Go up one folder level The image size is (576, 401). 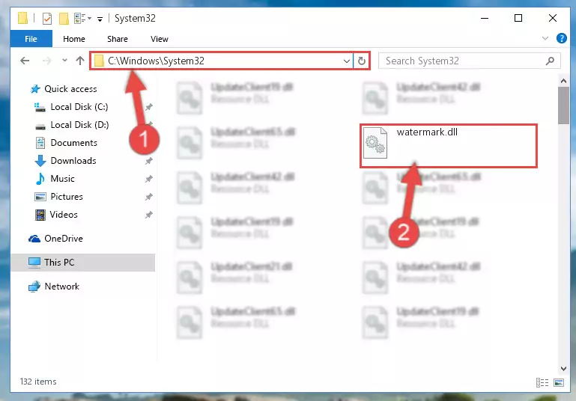tap(79, 61)
